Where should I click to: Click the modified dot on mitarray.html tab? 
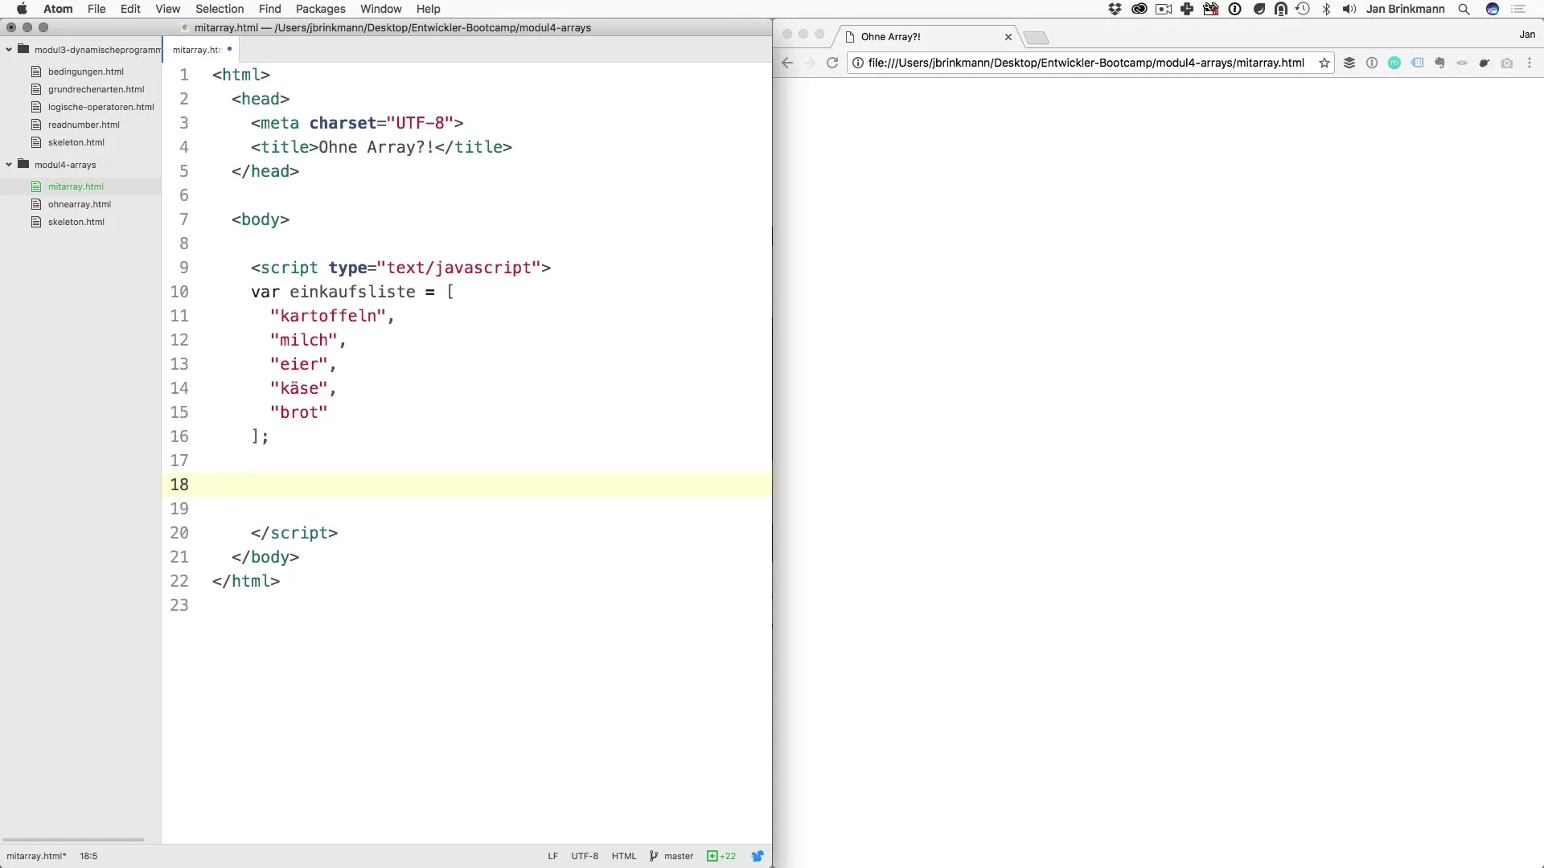(229, 49)
